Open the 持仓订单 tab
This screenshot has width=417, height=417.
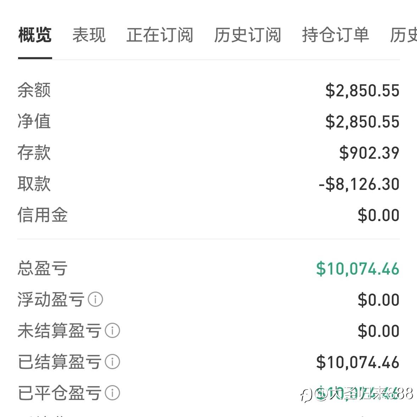pyautogui.click(x=335, y=35)
